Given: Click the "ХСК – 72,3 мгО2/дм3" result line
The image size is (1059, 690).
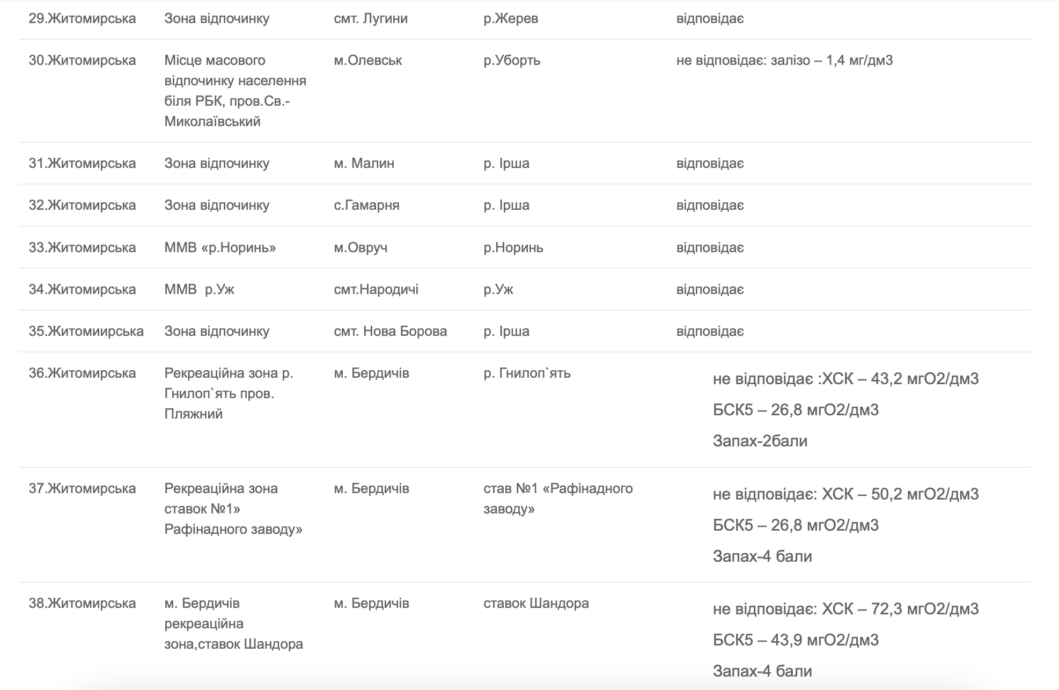Looking at the screenshot, I should click(900, 610).
